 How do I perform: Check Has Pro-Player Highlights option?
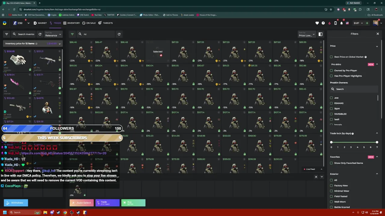click(x=331, y=76)
